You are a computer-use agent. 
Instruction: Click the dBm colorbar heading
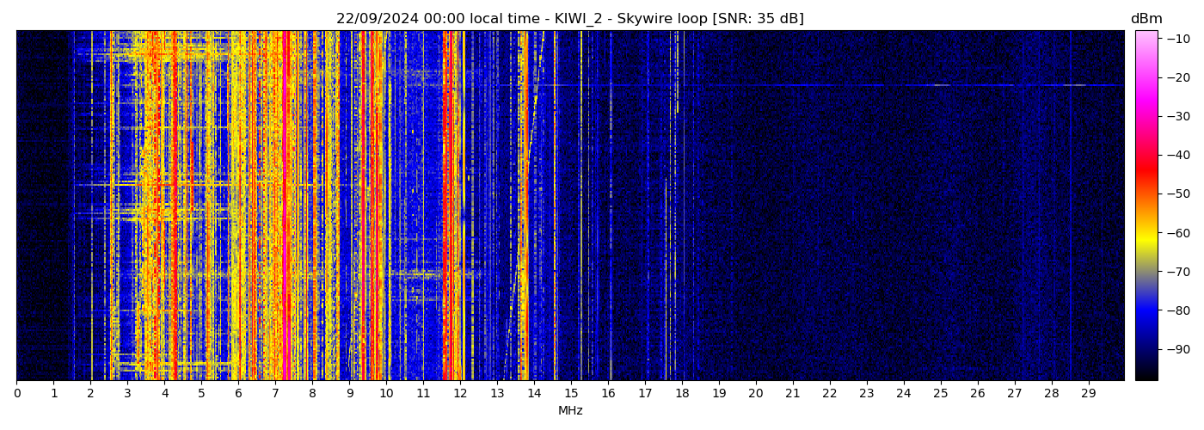[x=1146, y=19]
